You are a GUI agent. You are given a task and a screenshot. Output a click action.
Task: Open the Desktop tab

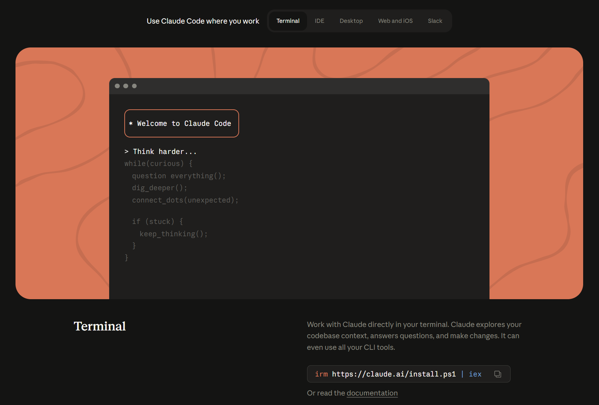[351, 21]
